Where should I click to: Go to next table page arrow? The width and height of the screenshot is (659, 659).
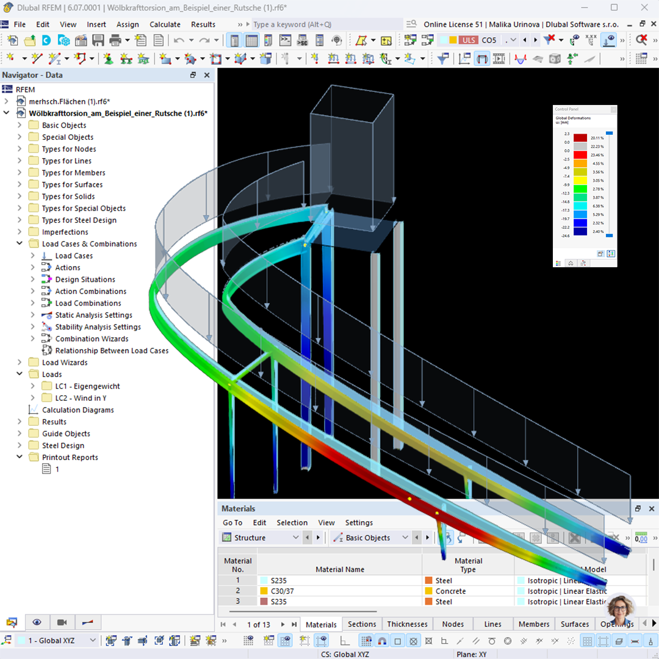[283, 625]
